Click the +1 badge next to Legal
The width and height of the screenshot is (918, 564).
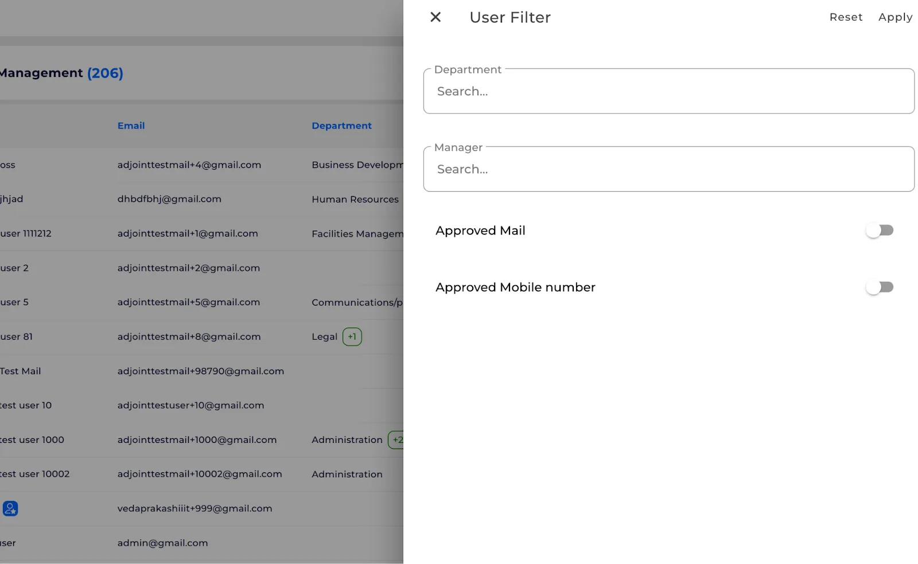click(x=352, y=337)
